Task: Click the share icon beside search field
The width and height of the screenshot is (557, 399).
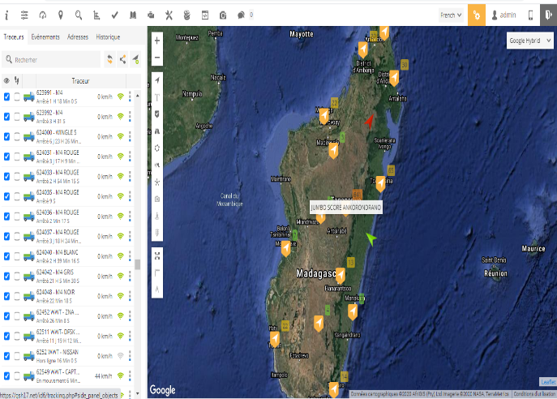Action: click(122, 59)
